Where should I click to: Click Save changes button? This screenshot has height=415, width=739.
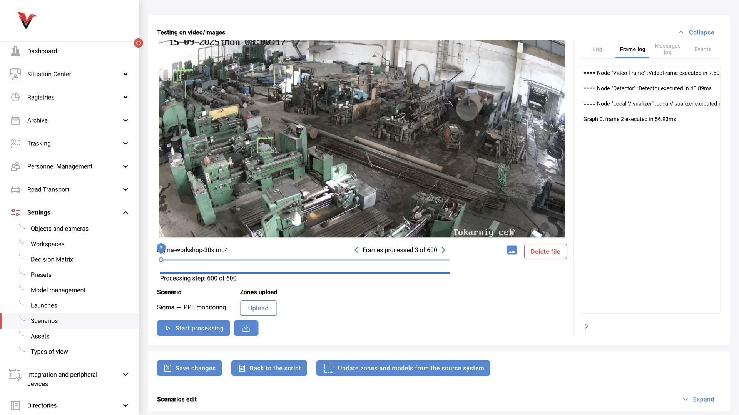tap(189, 368)
